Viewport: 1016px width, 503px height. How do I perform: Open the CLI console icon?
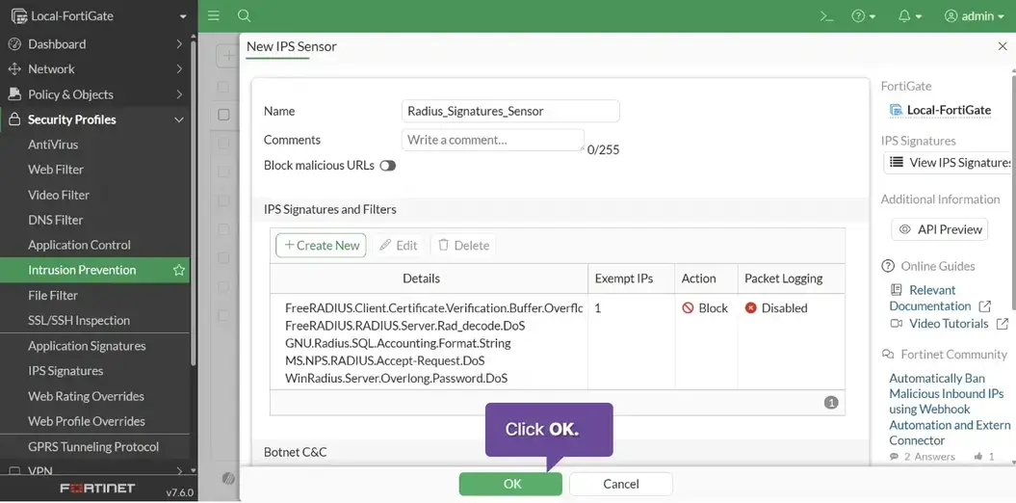click(827, 16)
